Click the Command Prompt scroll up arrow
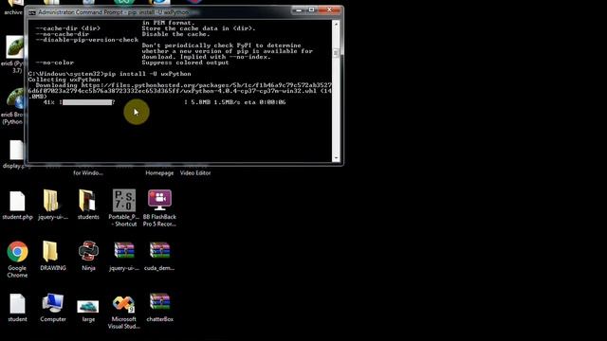This screenshot has width=607, height=341. [x=336, y=24]
